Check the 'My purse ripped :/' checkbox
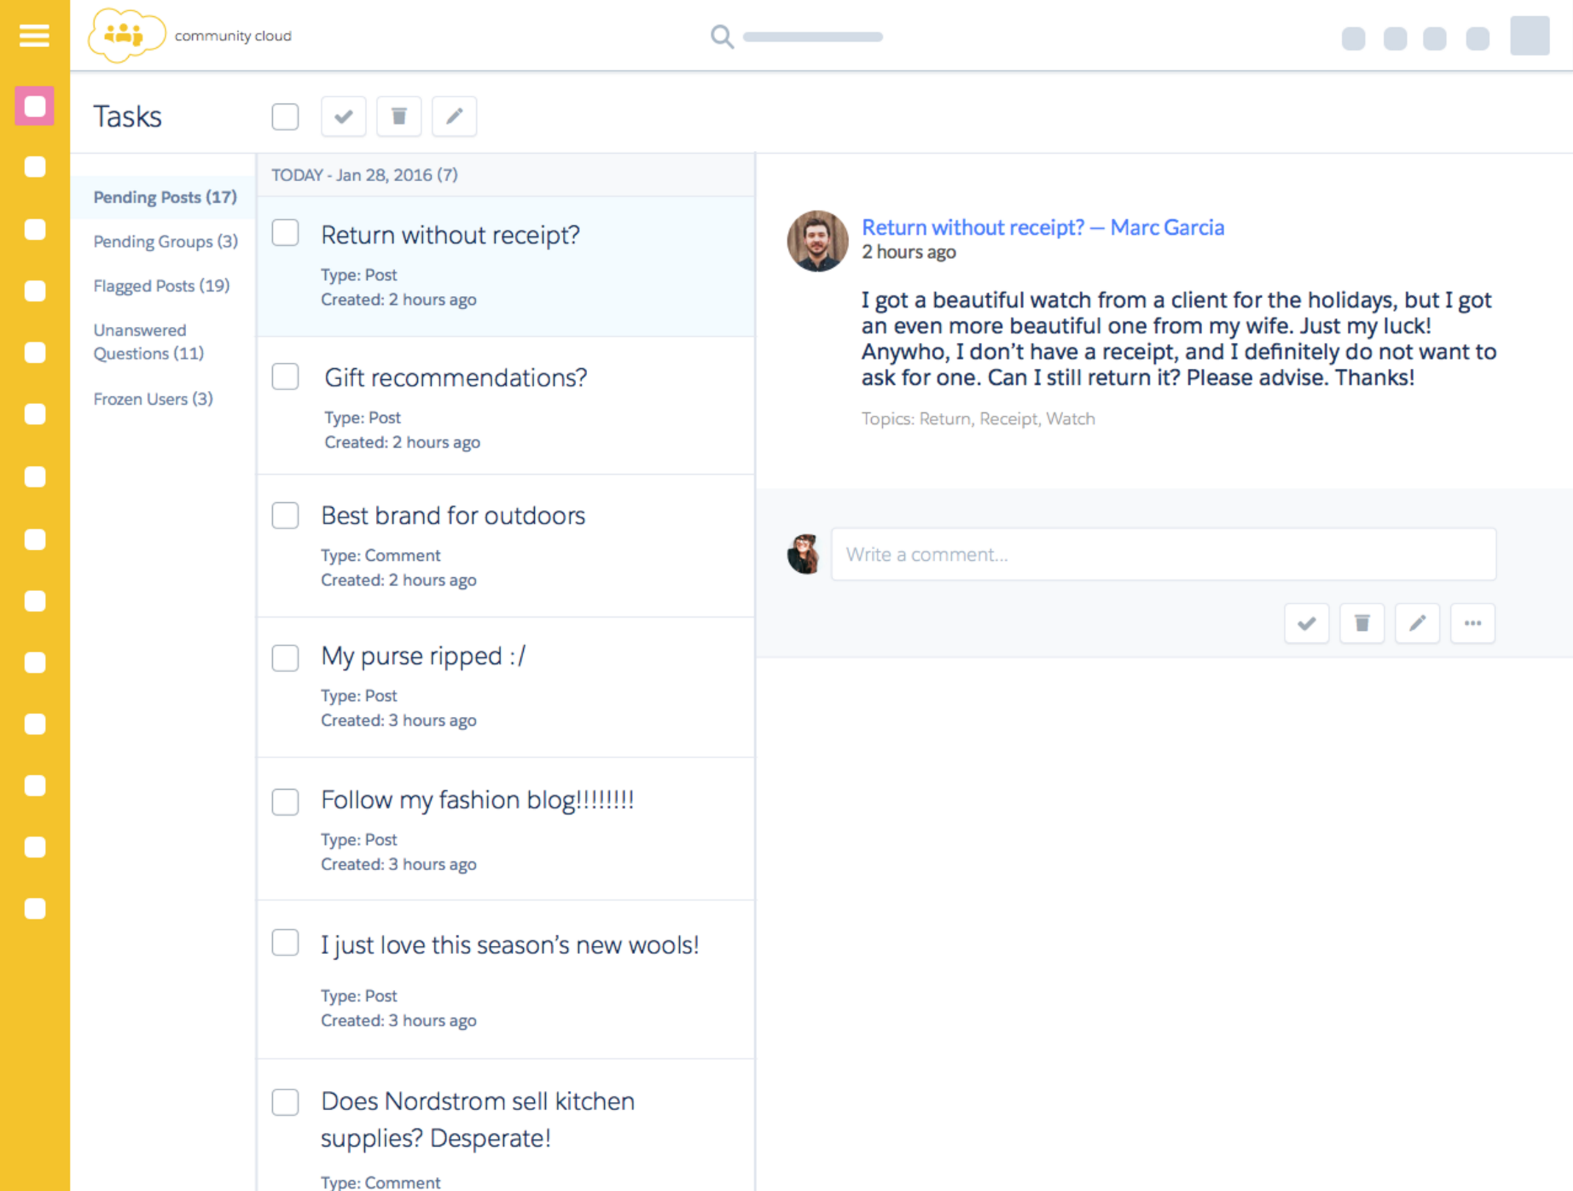Screen dimensions: 1573x1191 click(x=285, y=657)
